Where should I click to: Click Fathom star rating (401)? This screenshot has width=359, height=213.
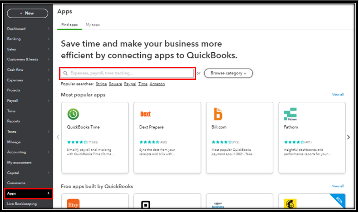[x=298, y=142]
